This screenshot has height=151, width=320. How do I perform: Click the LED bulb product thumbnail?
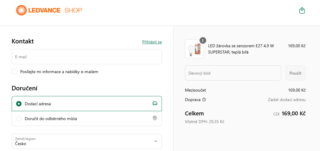(195, 49)
